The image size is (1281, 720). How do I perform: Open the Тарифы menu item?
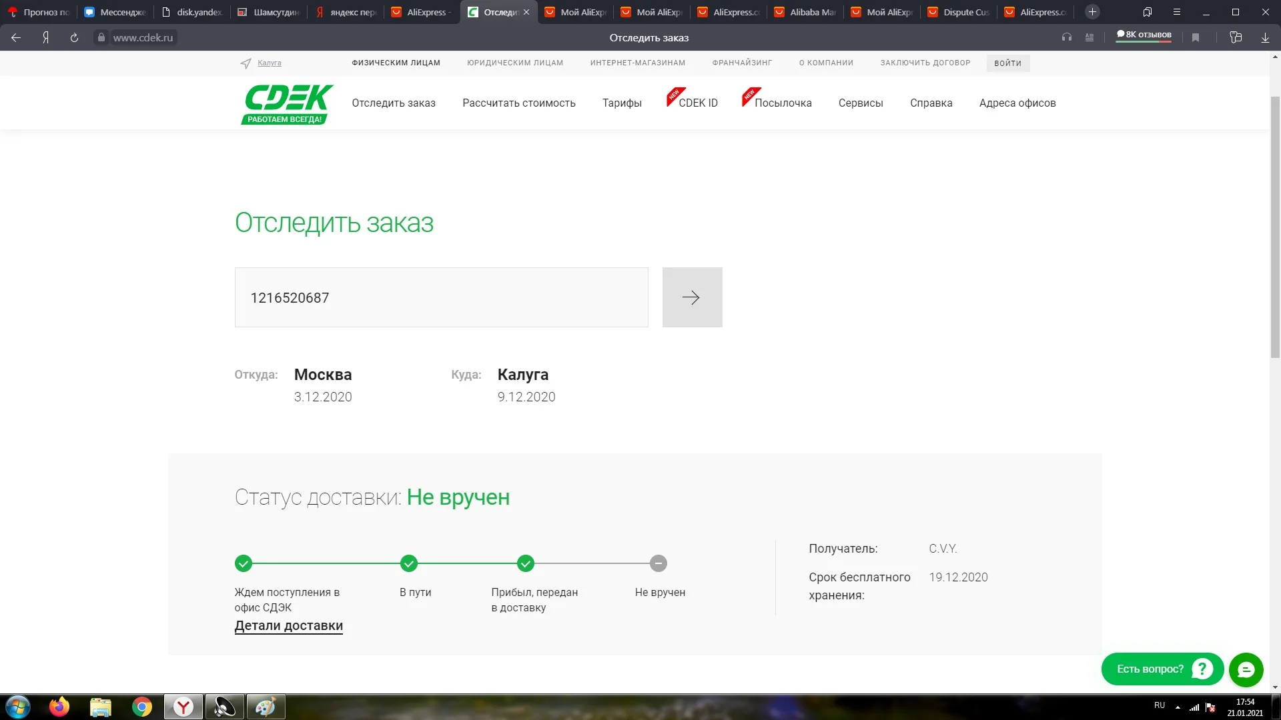[x=622, y=103]
